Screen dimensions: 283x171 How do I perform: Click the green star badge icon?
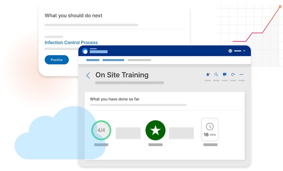click(x=155, y=130)
